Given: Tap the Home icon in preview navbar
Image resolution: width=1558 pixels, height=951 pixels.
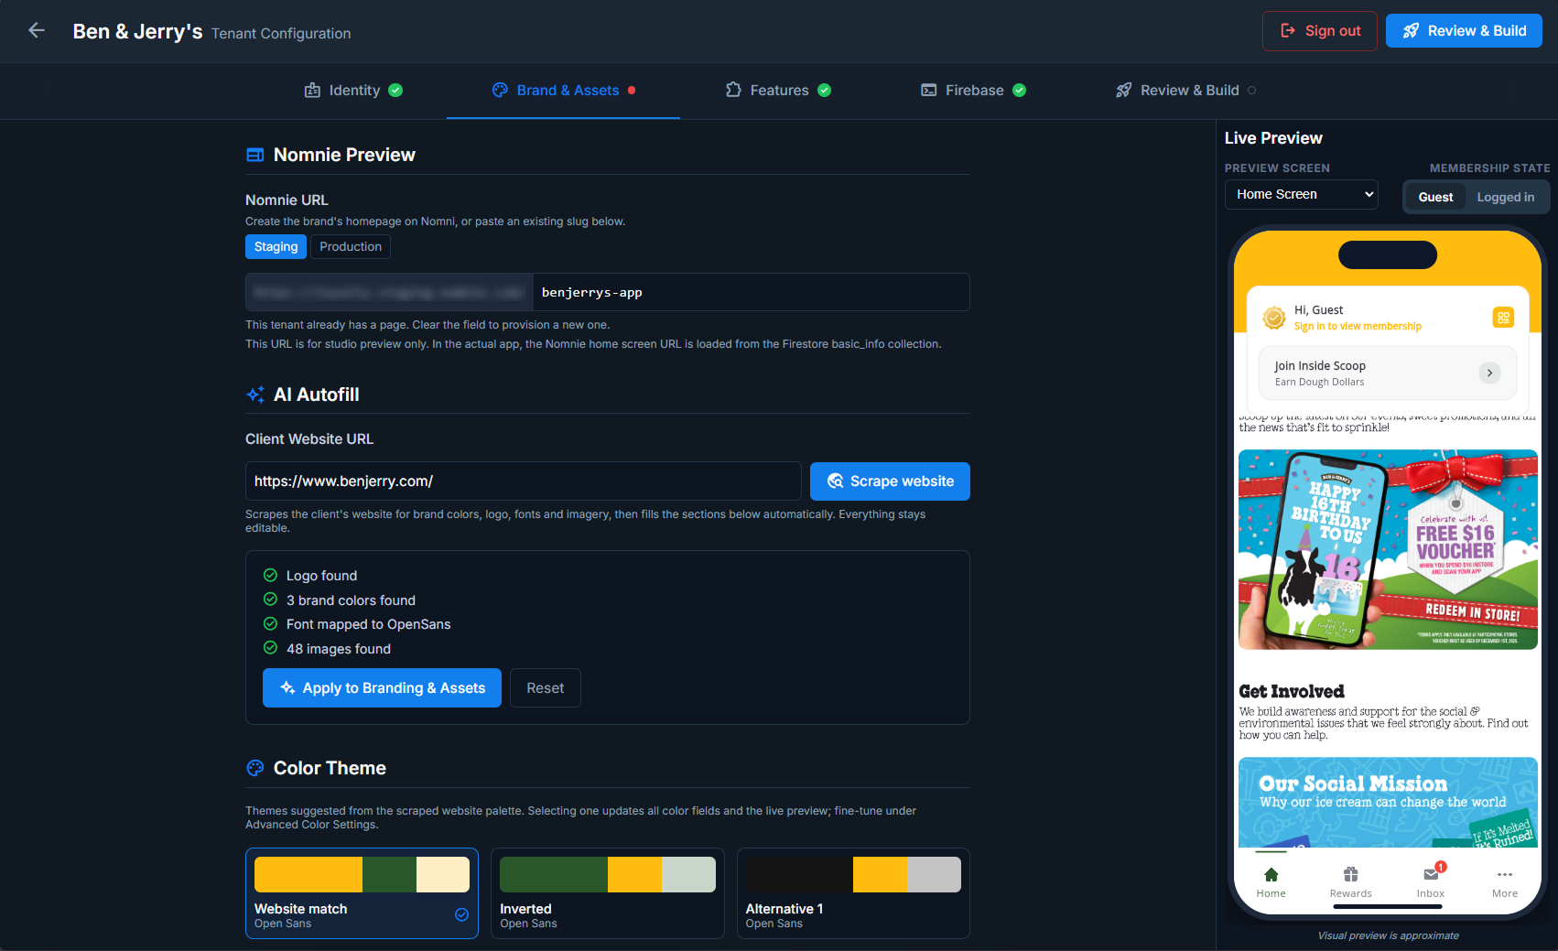Looking at the screenshot, I should 1271,874.
